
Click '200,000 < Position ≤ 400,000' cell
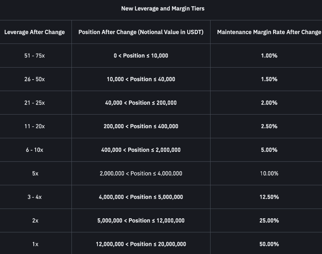pyautogui.click(x=141, y=126)
